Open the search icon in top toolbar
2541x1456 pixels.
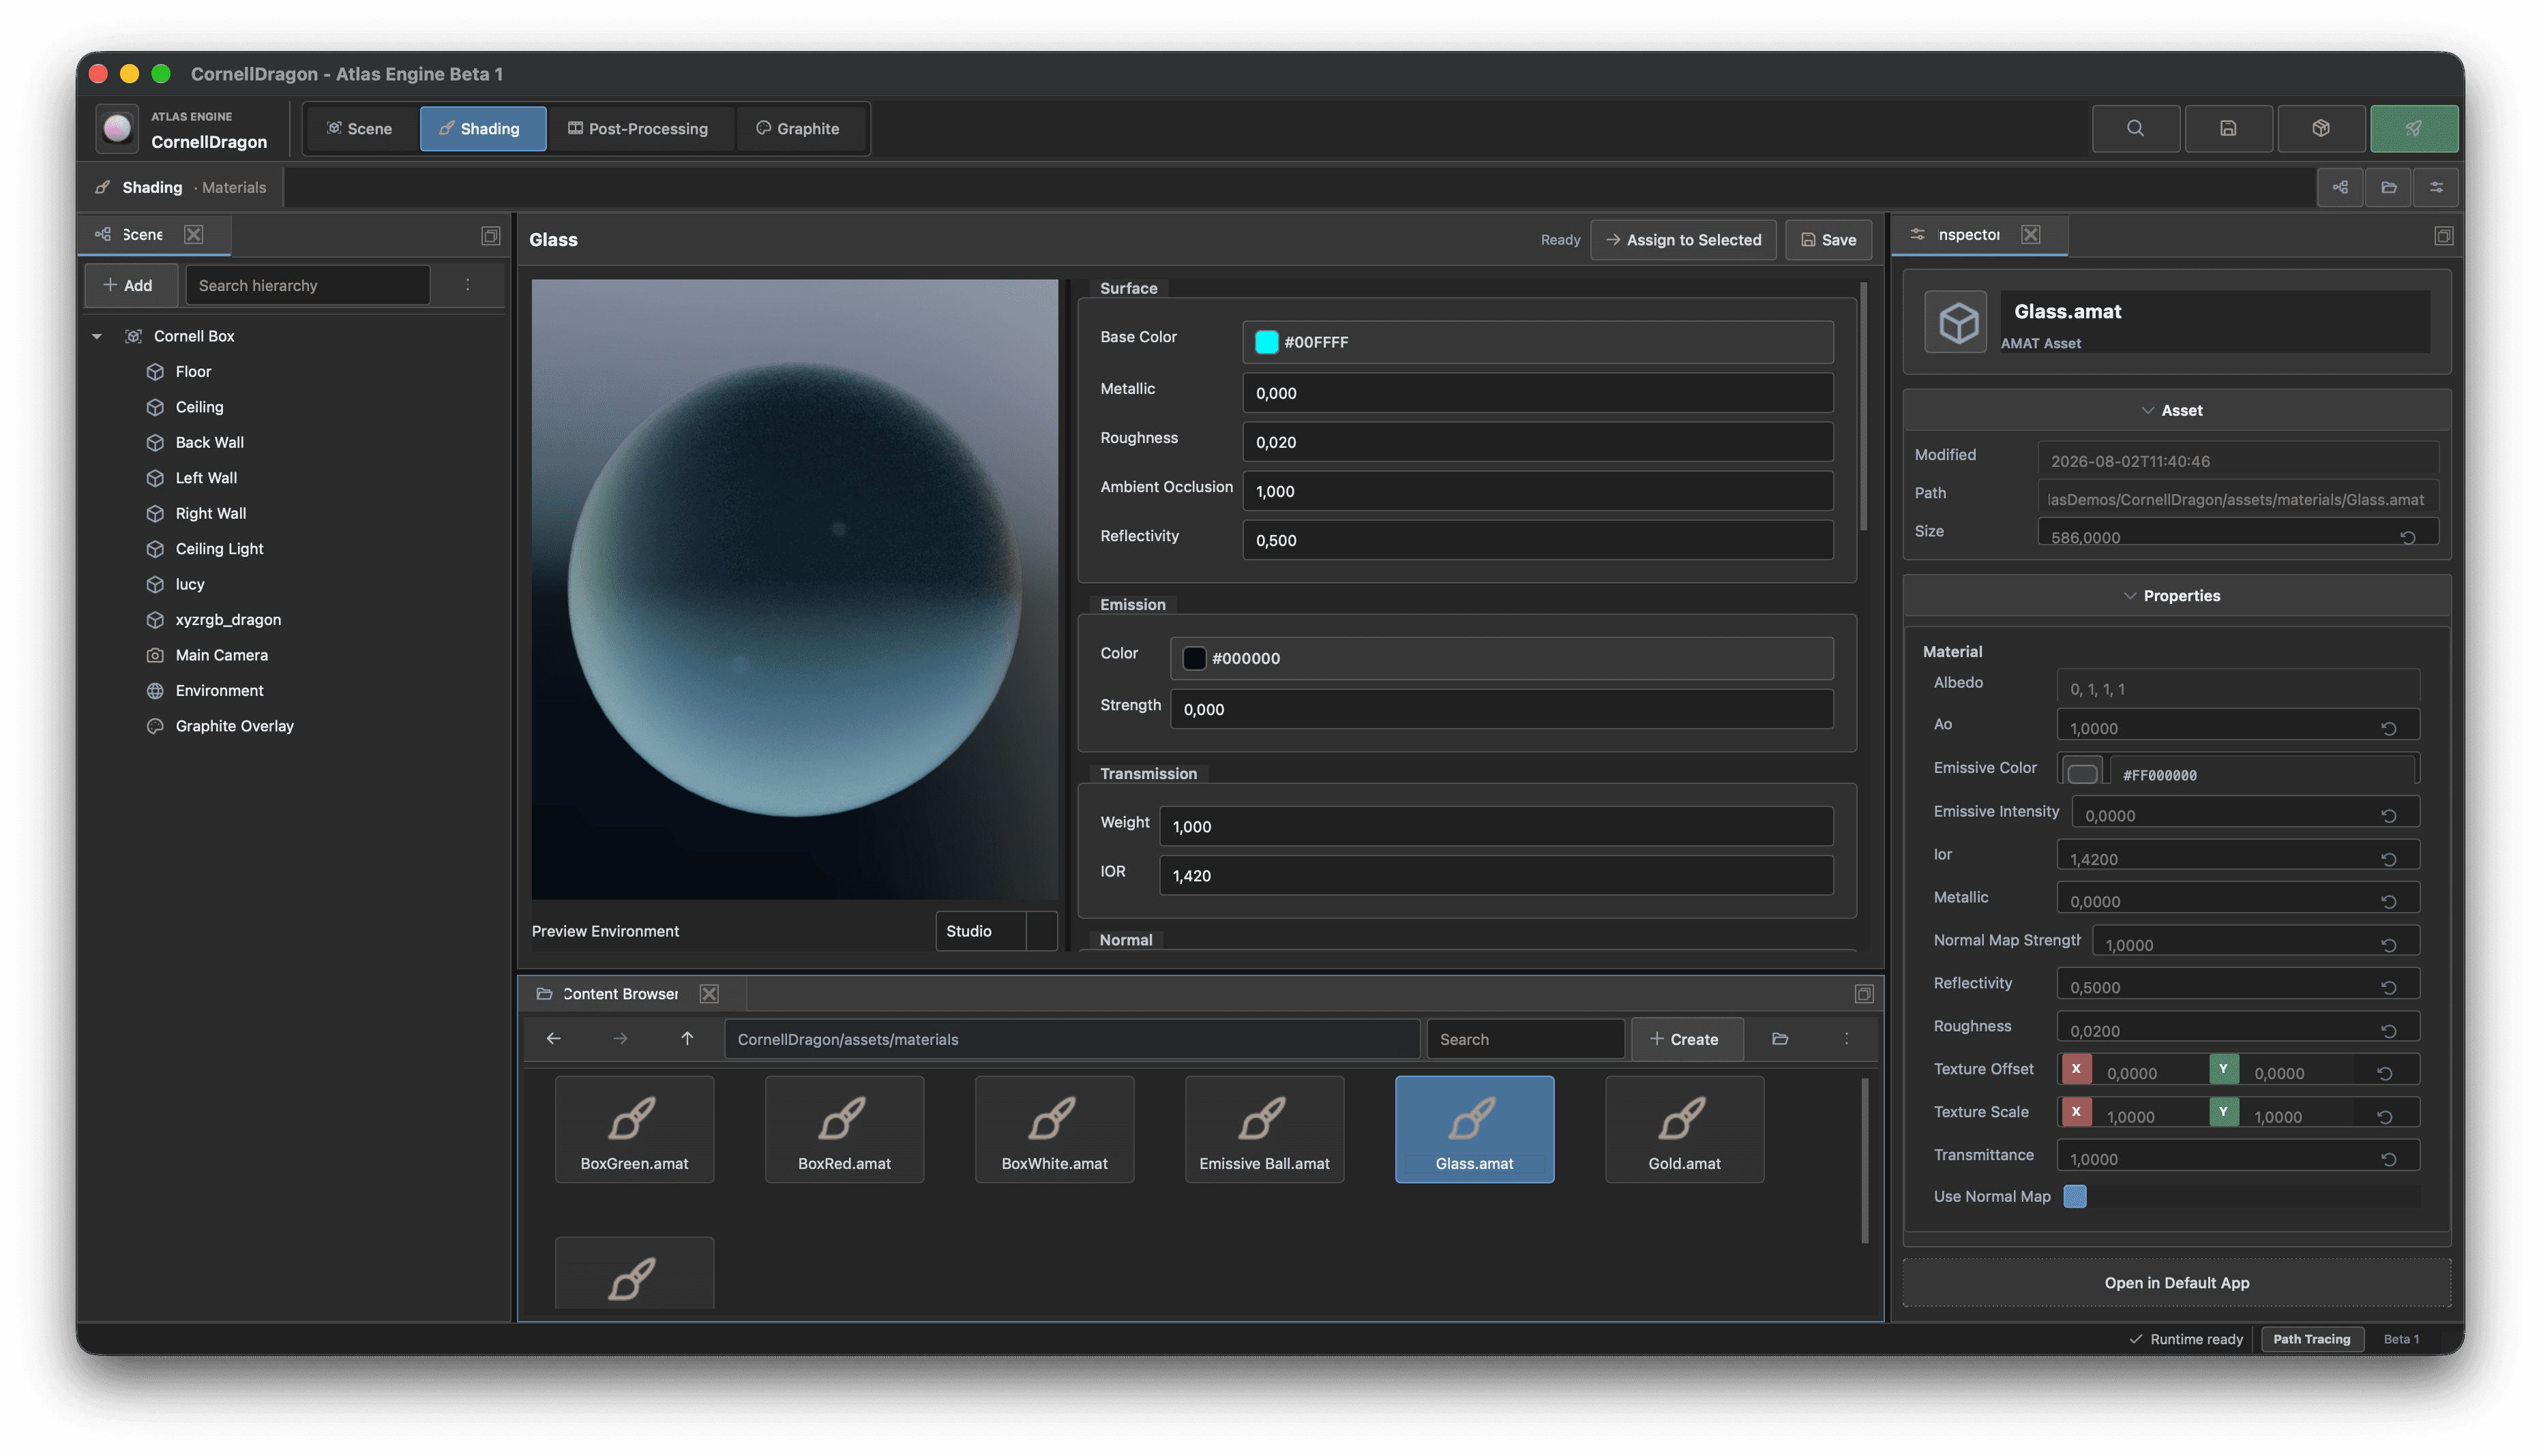pos(2135,128)
